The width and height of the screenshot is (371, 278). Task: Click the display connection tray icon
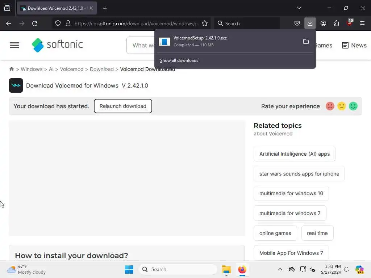(303, 269)
